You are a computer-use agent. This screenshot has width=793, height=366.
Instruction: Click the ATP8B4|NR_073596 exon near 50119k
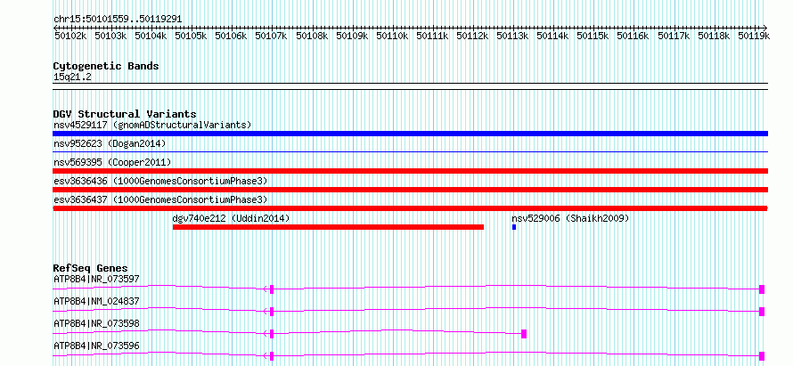tap(762, 356)
